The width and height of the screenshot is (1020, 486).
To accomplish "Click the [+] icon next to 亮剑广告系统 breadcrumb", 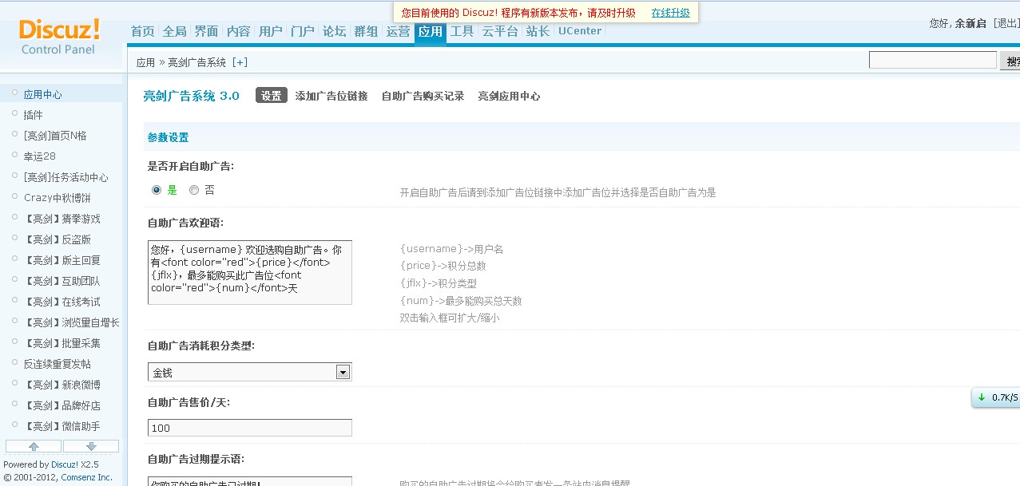I will coord(240,62).
